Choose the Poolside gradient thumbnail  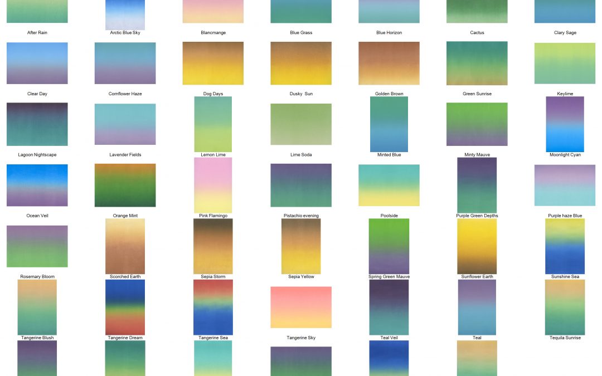pos(389,185)
